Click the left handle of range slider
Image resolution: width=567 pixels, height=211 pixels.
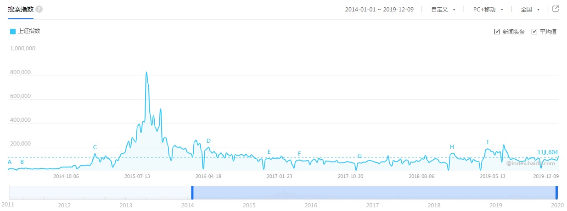(192, 192)
